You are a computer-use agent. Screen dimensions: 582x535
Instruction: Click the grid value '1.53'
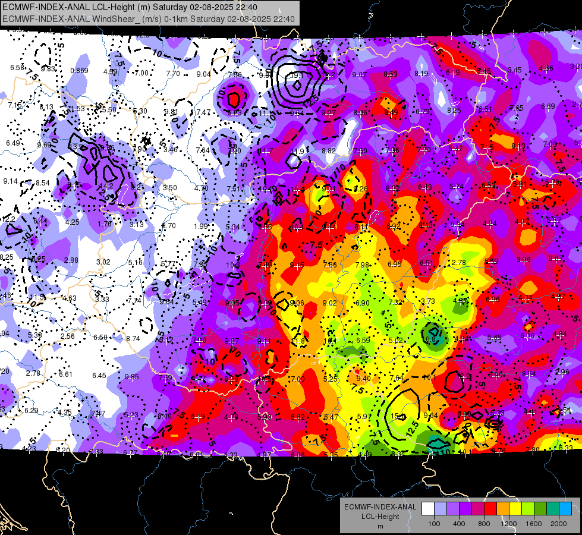tap(78, 109)
